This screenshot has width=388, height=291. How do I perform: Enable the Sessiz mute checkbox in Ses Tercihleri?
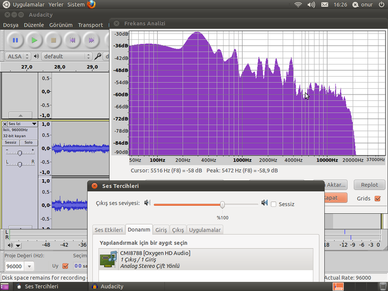(x=274, y=204)
